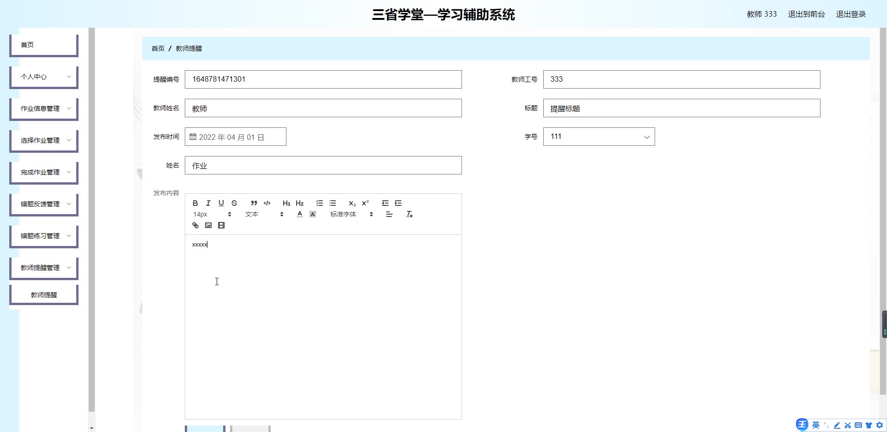Apply an ordered numbered list

[320, 203]
